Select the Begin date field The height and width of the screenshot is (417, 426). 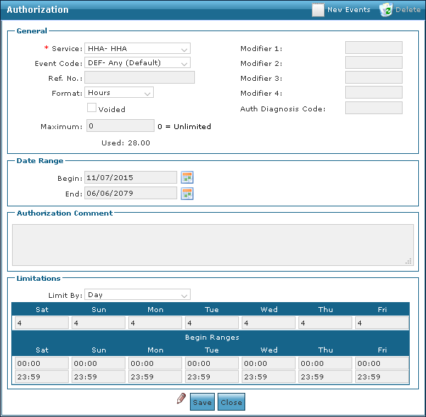130,177
